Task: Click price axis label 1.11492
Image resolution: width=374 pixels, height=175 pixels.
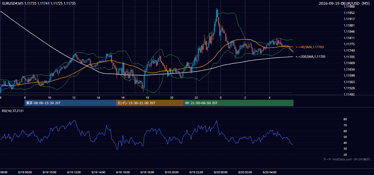Action: click(x=349, y=94)
